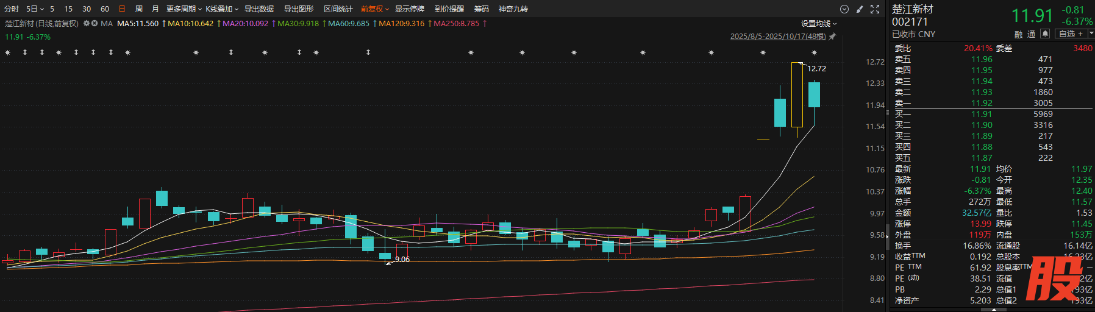Toggle the 神奇九转 indicator
The image size is (1095, 312).
point(513,9)
